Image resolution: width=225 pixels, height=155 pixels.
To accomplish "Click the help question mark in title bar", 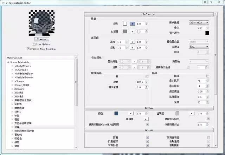I will click(211, 2).
